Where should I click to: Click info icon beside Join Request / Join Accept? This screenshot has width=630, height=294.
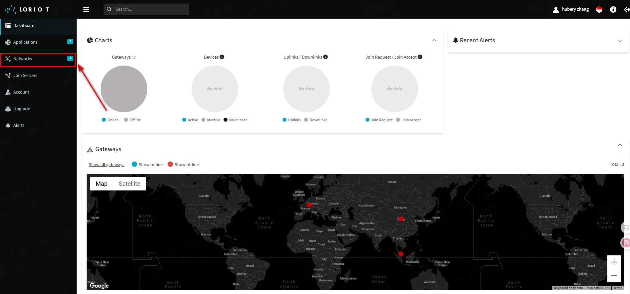[x=420, y=57]
